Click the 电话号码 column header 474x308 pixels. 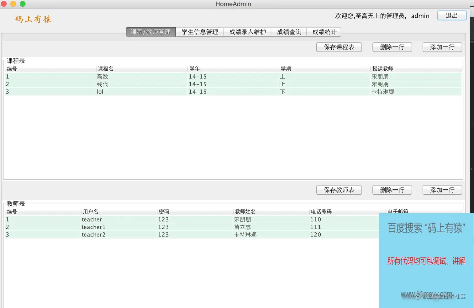pyautogui.click(x=347, y=212)
